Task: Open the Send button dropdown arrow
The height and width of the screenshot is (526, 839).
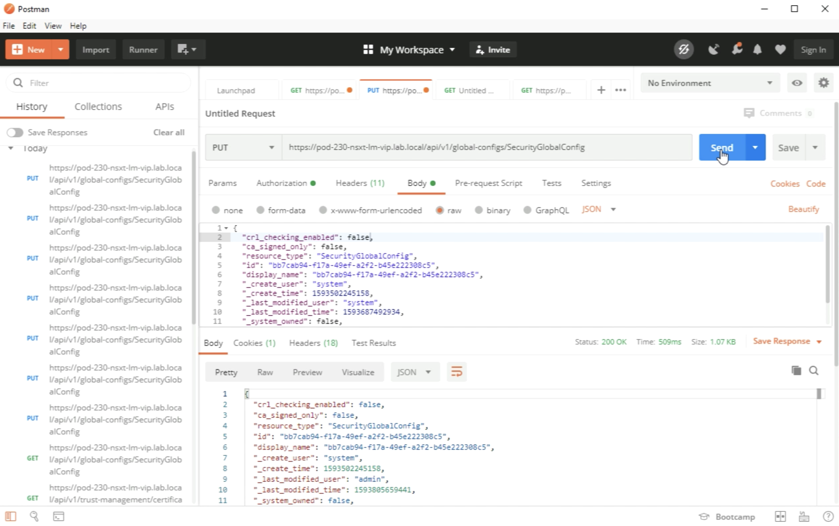Action: tap(755, 147)
